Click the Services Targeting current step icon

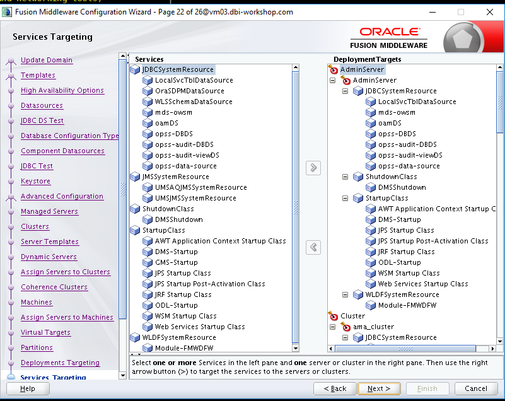[11, 377]
